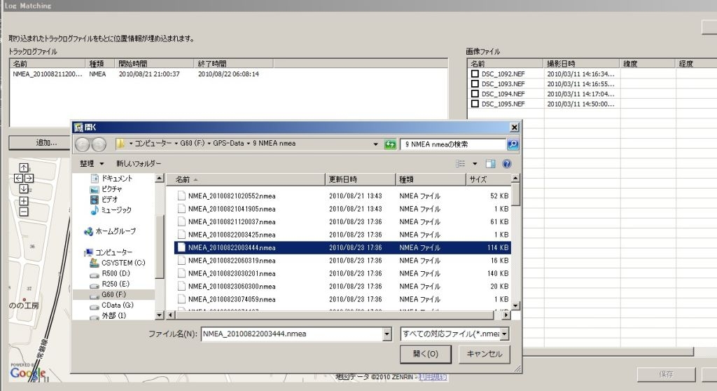Screen dimensions: 717x391
Task: Click the search magnifier icon
Action: tap(513, 144)
